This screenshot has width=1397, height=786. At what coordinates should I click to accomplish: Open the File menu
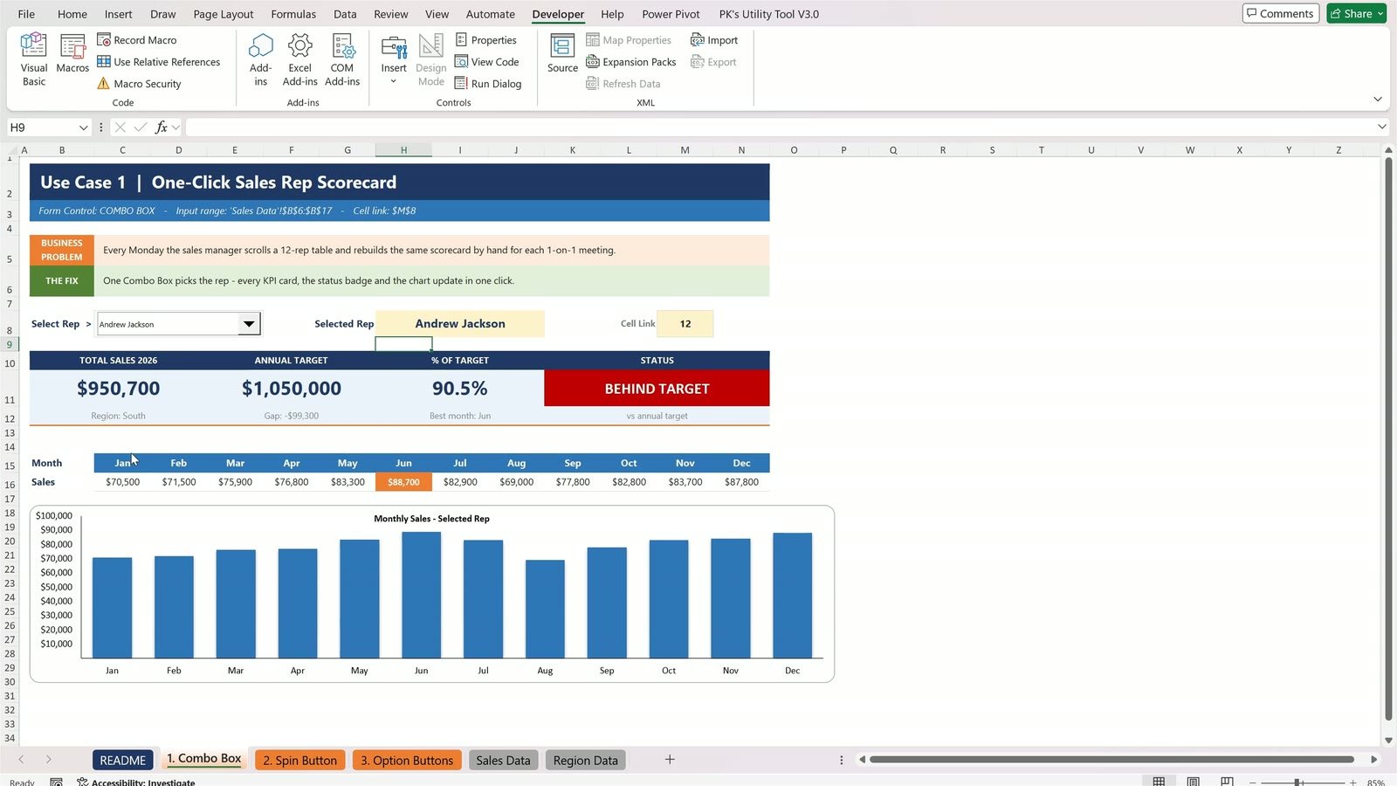click(26, 14)
